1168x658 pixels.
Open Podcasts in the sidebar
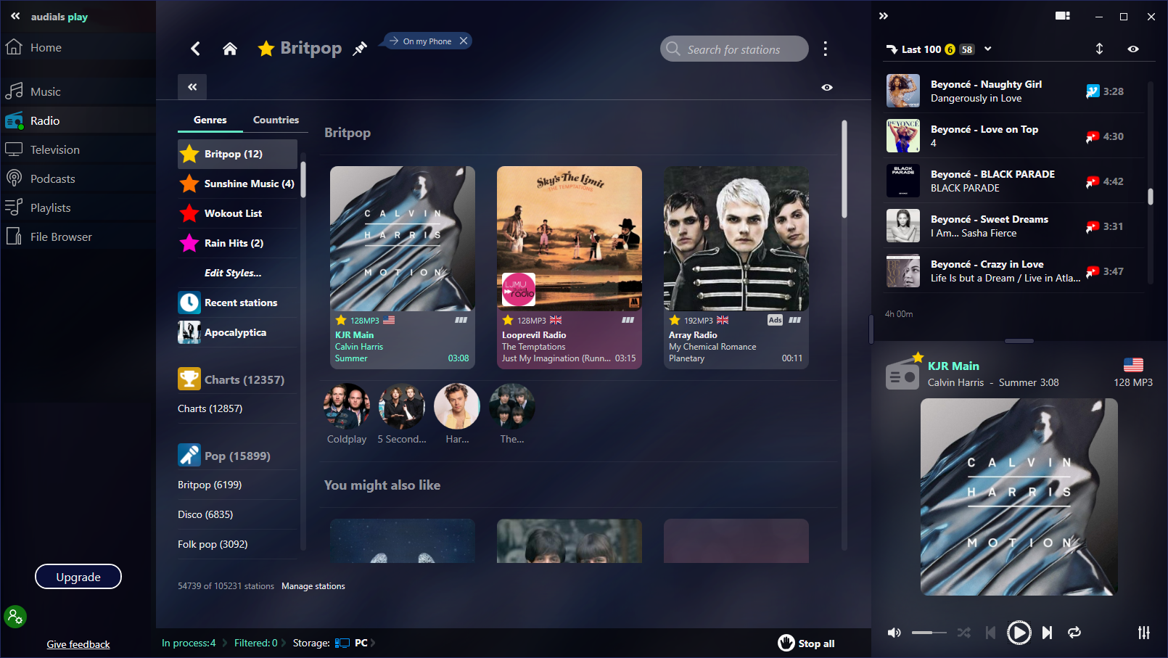pos(52,178)
